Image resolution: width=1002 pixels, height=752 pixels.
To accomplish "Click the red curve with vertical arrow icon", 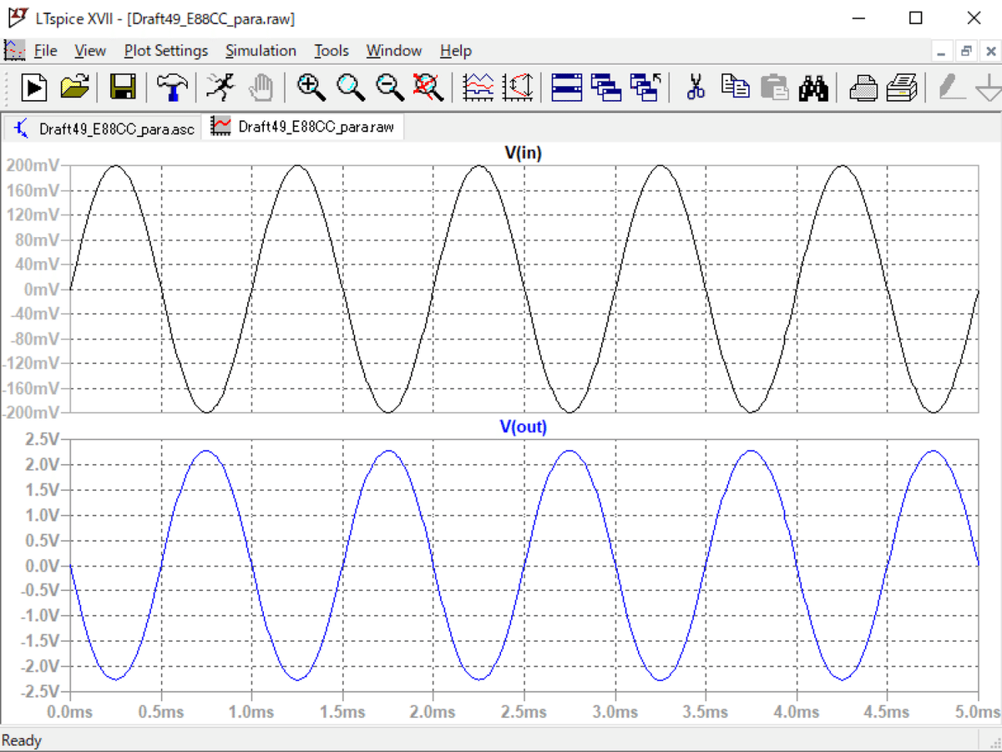I will (518, 86).
